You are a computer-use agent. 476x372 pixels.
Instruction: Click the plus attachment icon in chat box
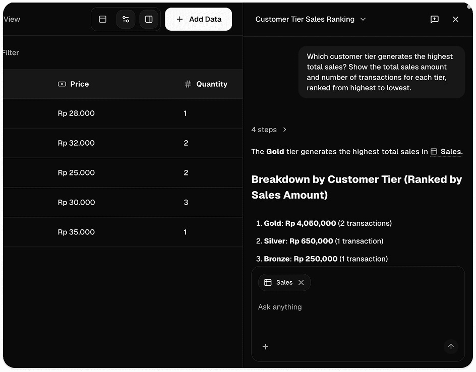coord(265,347)
